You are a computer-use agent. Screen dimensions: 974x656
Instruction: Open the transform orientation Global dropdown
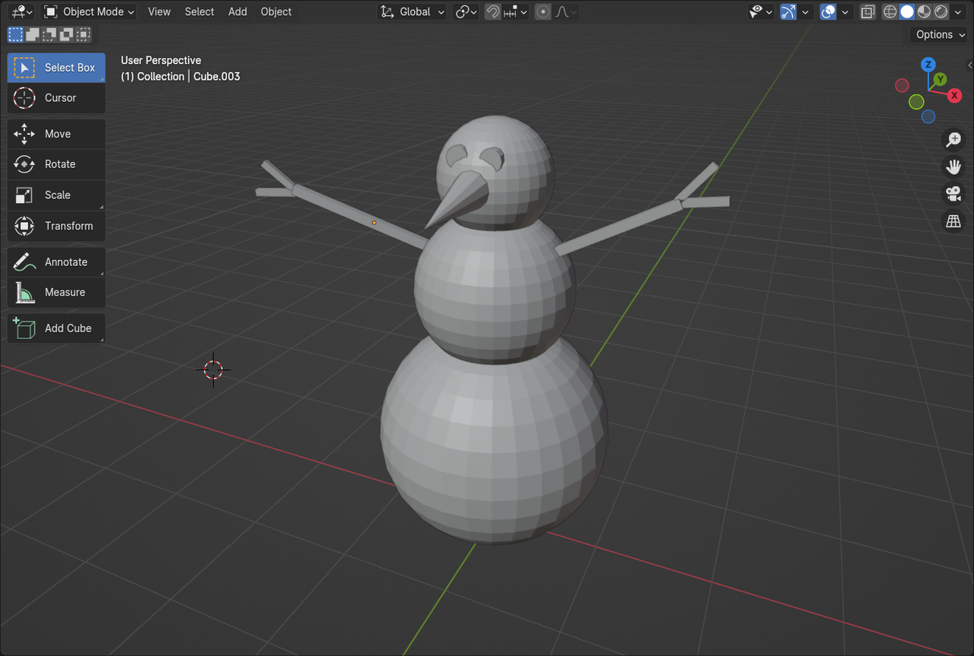412,11
